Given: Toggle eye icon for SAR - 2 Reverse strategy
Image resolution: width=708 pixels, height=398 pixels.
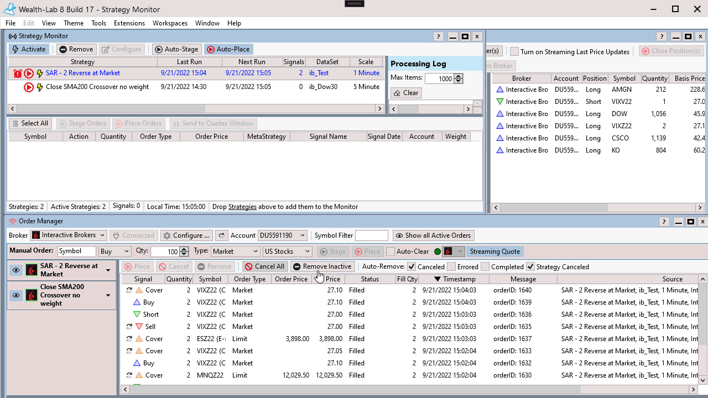Looking at the screenshot, I should point(16,270).
